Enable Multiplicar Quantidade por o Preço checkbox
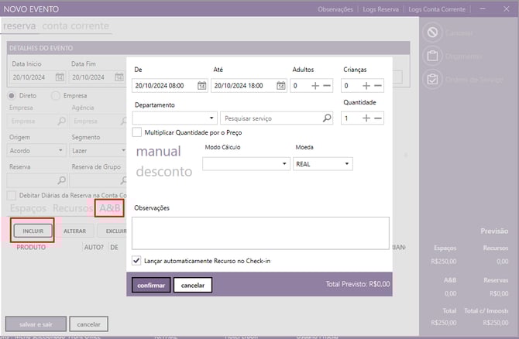 point(137,132)
